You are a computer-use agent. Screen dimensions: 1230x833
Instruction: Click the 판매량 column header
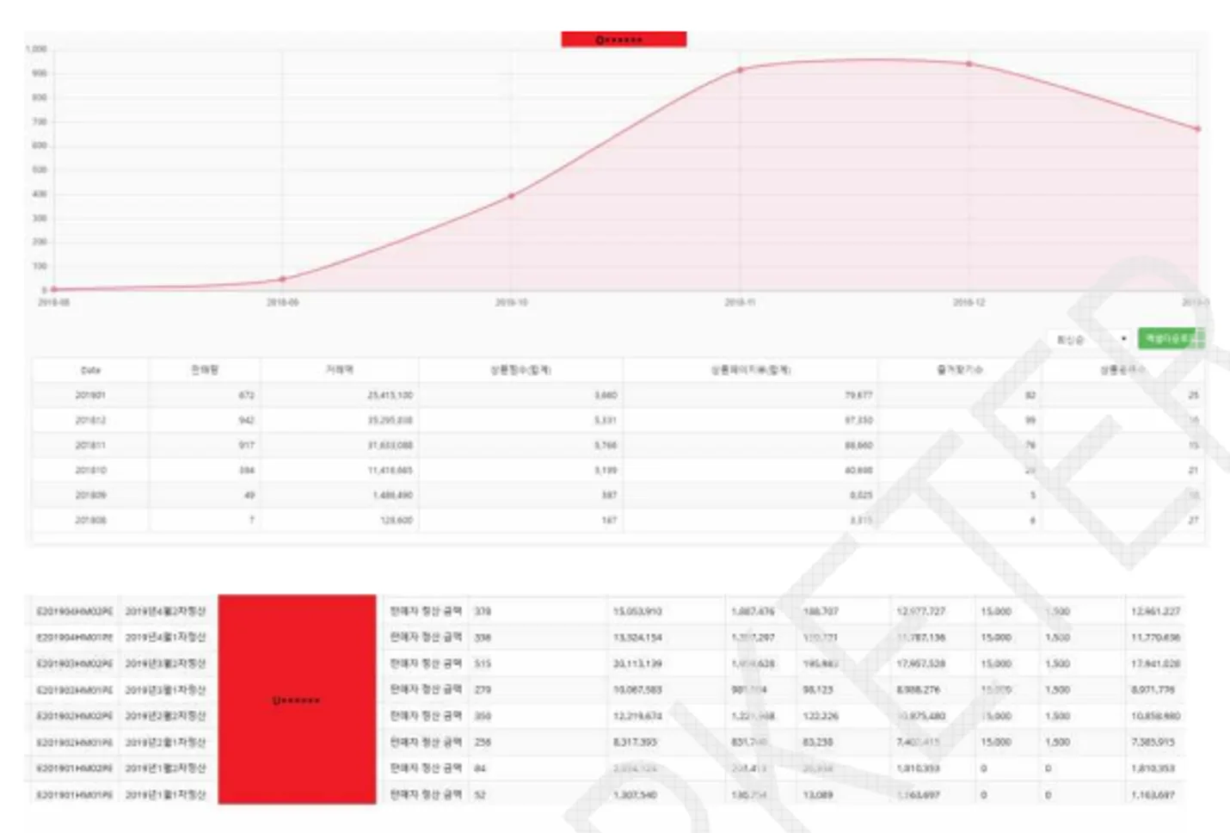(205, 370)
